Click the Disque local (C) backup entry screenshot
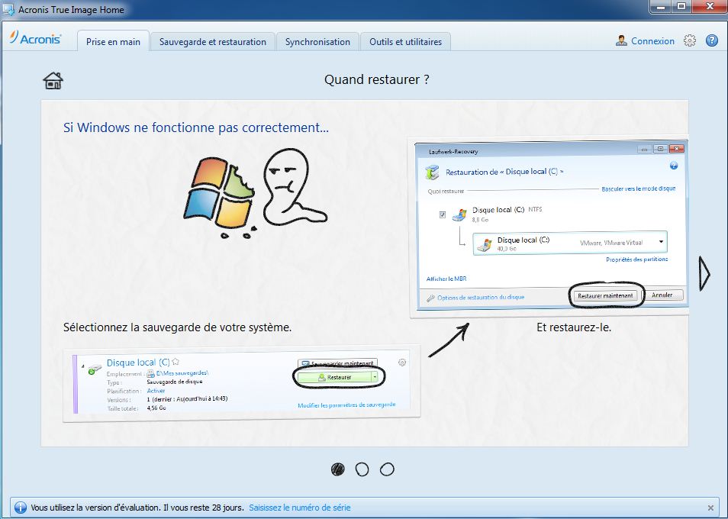The height and width of the screenshot is (519, 728). click(241, 384)
